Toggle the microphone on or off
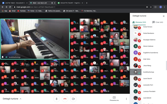167x104 pixels. (x=57, y=99)
